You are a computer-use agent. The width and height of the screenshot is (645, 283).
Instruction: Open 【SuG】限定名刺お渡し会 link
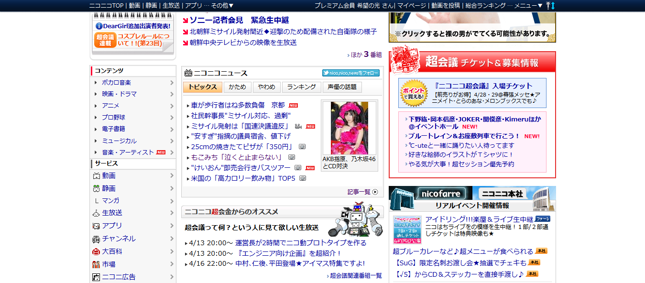pyautogui.click(x=459, y=263)
